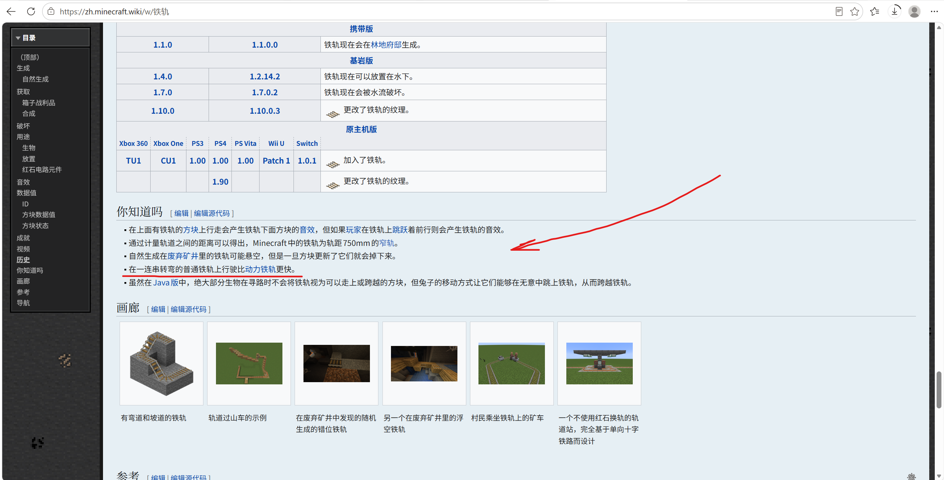
Task: Select 方块状态 in contents sidebar
Action: pos(35,226)
